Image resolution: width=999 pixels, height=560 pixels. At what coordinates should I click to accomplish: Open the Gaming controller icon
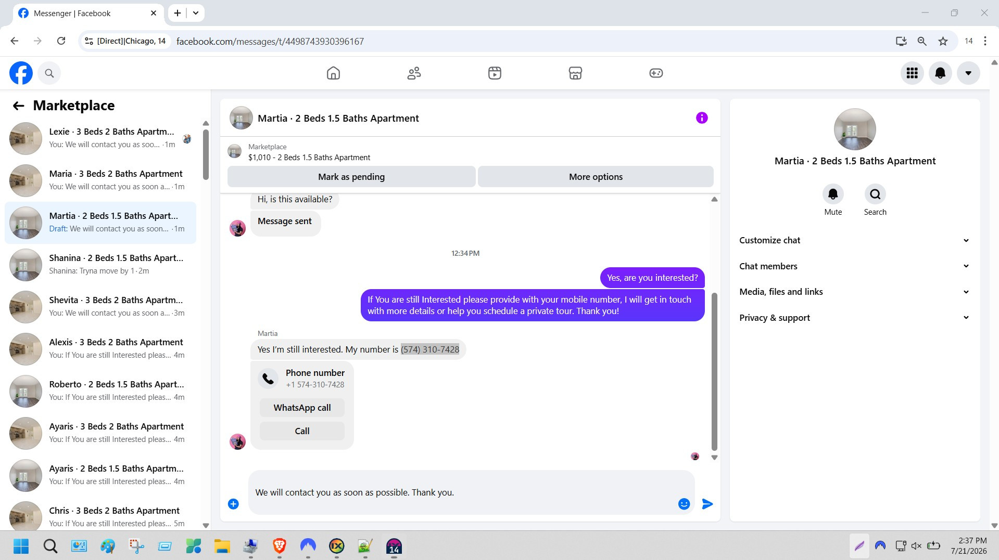click(656, 73)
